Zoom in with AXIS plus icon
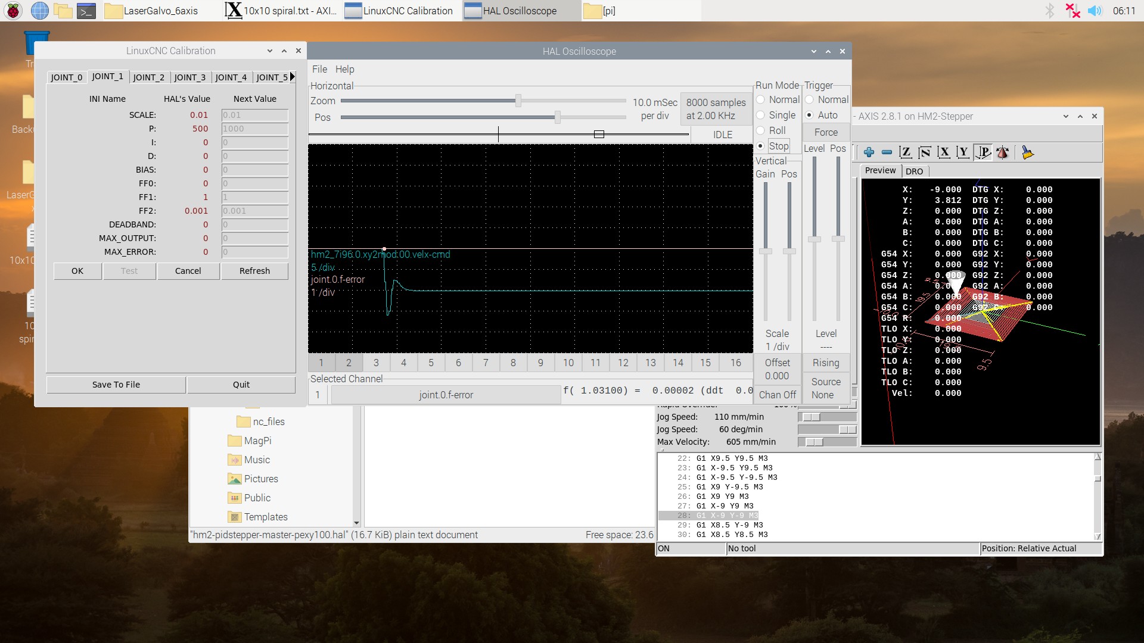The width and height of the screenshot is (1144, 643). click(x=869, y=152)
